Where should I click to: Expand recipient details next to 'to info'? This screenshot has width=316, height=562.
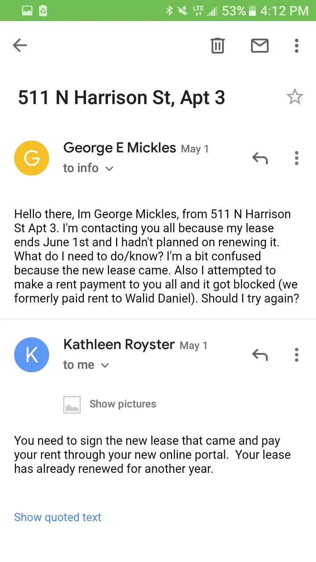click(109, 169)
